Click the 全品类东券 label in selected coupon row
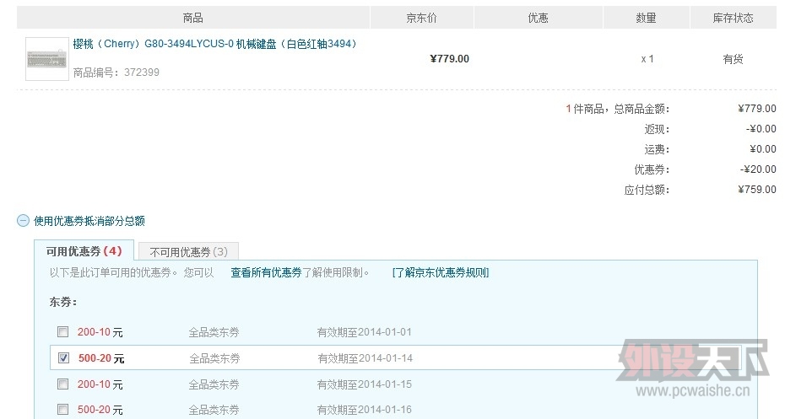Screen dimensions: 785x419 tap(214, 358)
